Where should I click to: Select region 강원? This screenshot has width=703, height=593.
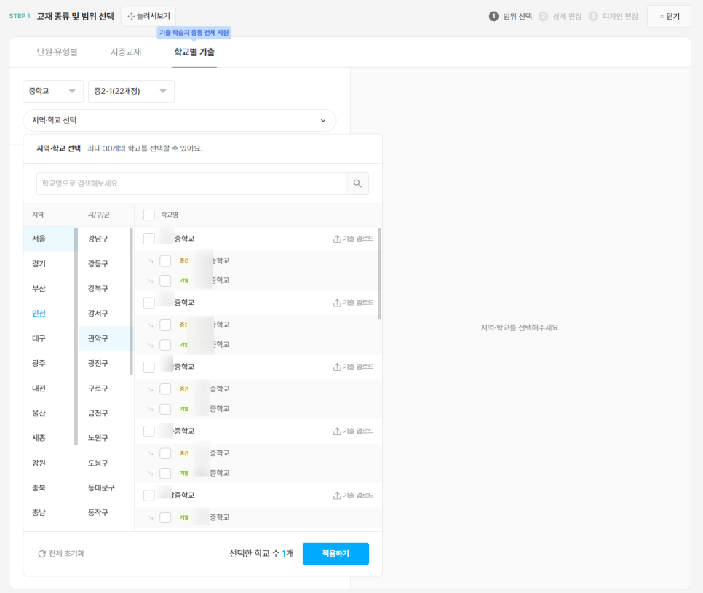tap(49, 463)
